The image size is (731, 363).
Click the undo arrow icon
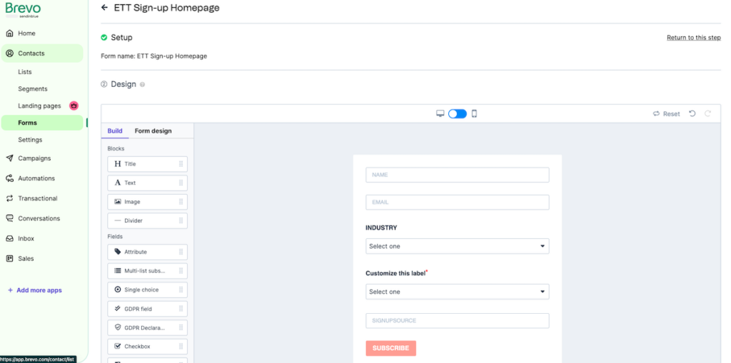pos(692,113)
